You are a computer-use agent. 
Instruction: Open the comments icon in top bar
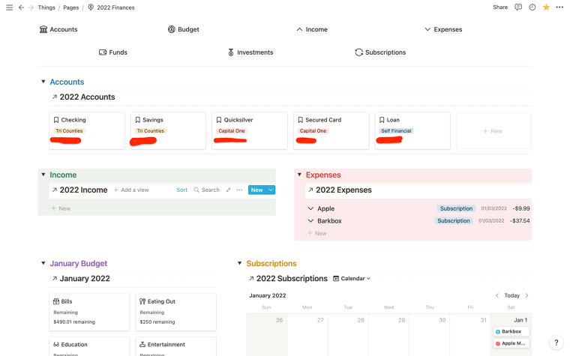518,7
